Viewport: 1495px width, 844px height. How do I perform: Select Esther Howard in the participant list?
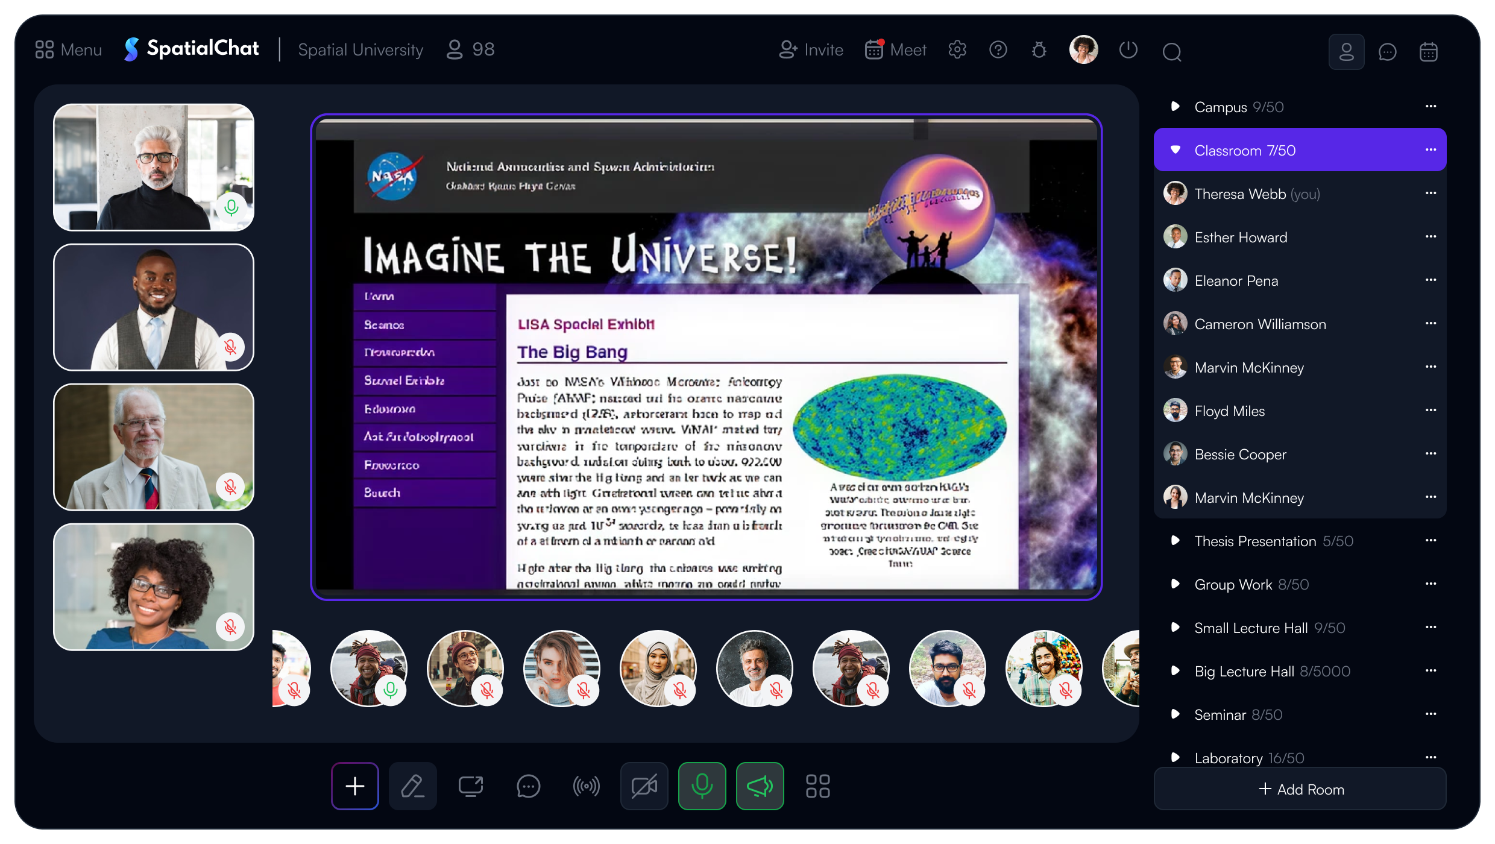[x=1300, y=237]
